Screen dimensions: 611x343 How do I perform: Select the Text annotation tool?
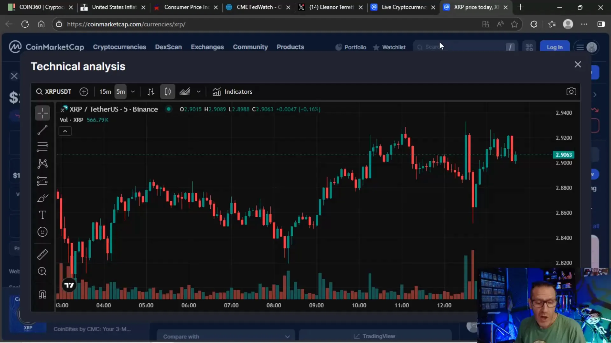tap(42, 215)
